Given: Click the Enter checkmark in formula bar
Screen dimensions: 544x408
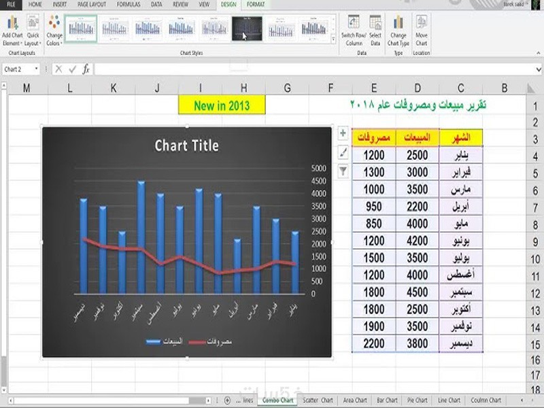Looking at the screenshot, I should [73, 69].
